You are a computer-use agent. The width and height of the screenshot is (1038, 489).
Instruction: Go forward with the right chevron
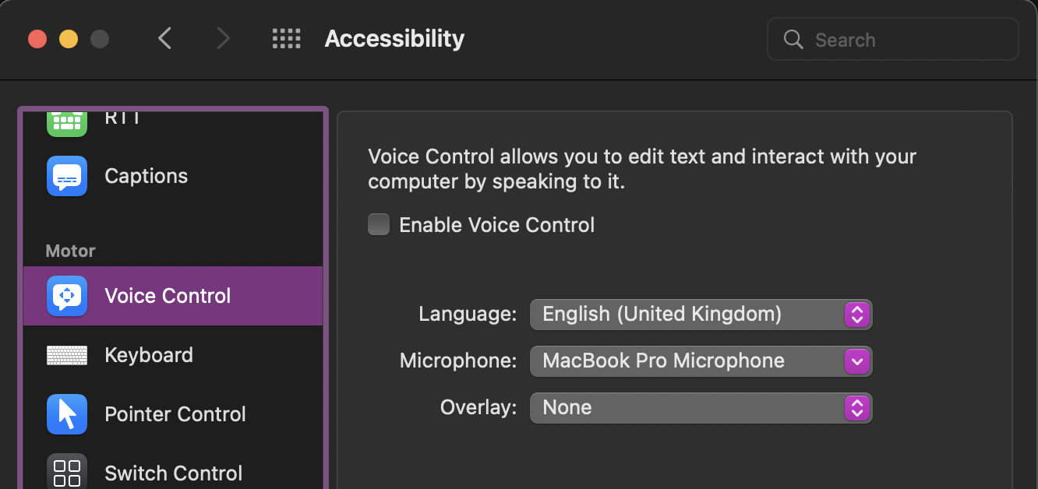tap(223, 39)
